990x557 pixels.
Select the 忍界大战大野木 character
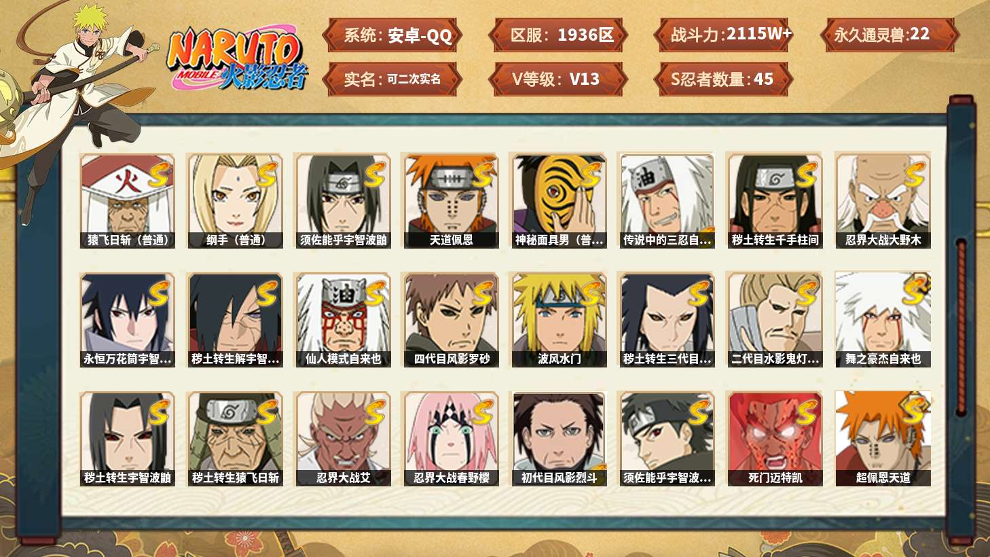click(x=883, y=200)
